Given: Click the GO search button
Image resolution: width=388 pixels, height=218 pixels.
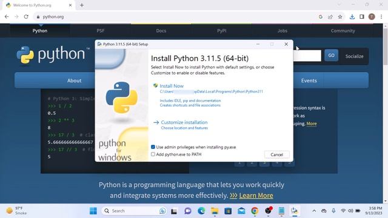Looking at the screenshot, I should 332,55.
